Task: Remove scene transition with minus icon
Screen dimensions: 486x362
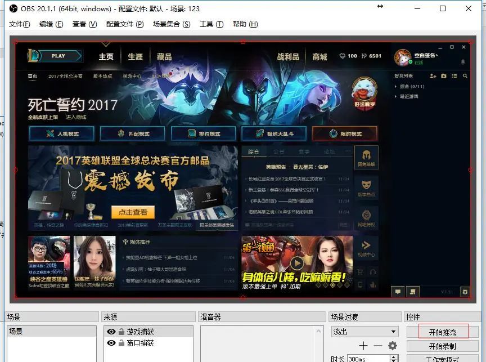Action: coord(377,346)
